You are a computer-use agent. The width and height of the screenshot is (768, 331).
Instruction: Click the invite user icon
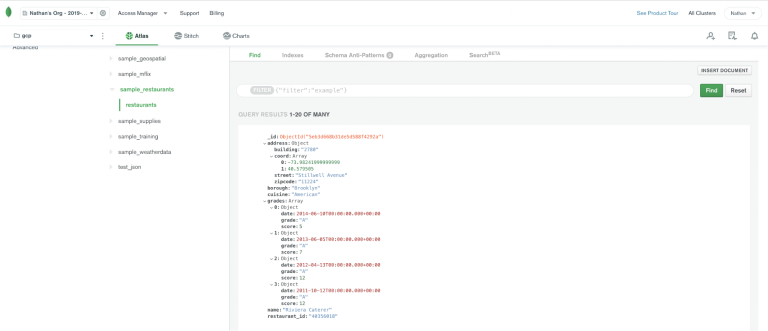pyautogui.click(x=710, y=35)
